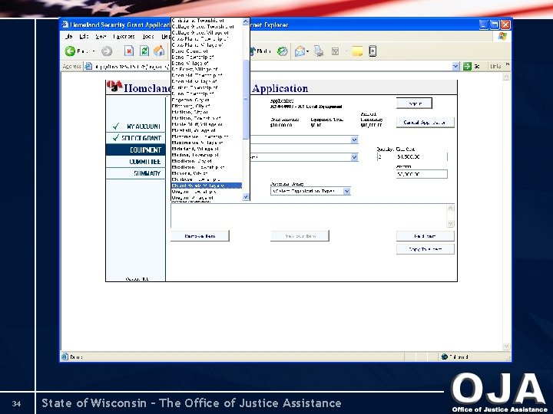
Task: Select Middleton, City of in list
Action: (207, 161)
